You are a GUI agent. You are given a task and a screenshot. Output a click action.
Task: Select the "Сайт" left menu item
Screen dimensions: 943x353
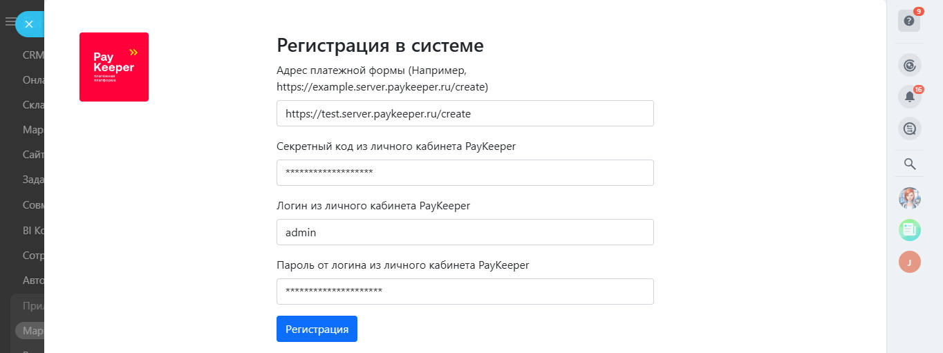click(x=33, y=155)
